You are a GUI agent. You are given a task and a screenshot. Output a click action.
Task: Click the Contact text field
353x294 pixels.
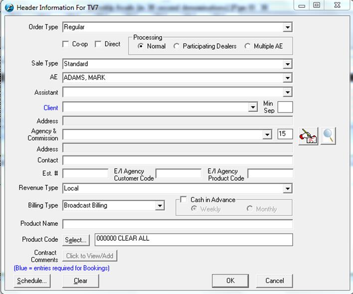pyautogui.click(x=177, y=160)
